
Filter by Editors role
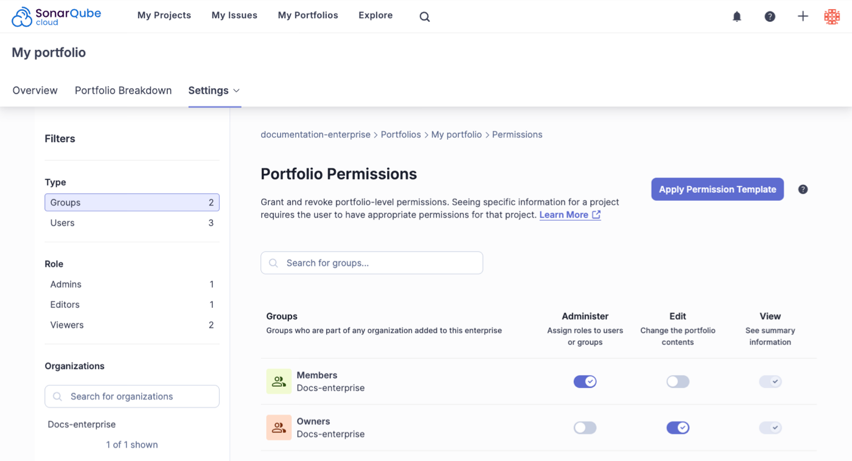pos(132,304)
